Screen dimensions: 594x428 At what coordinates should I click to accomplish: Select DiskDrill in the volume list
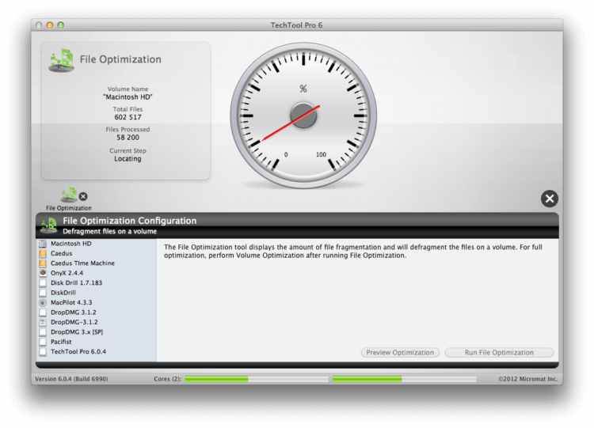(96, 293)
